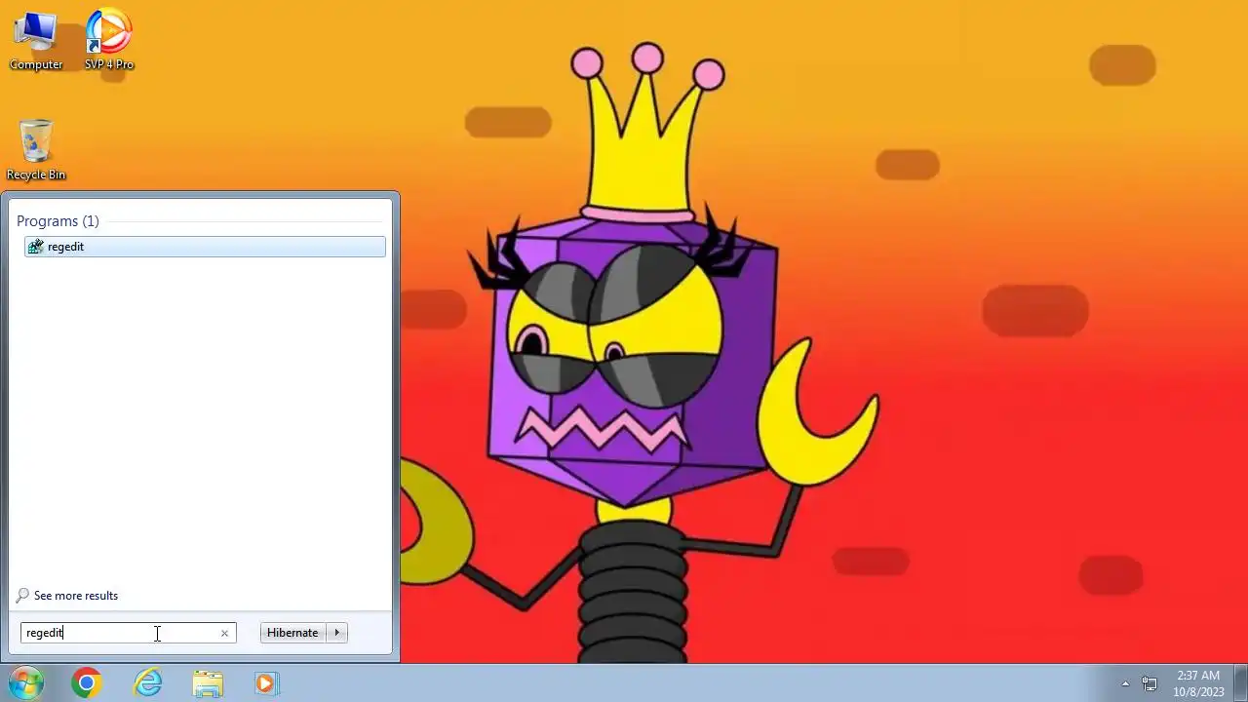
Task: Click the network tray icon
Action: pos(1150,683)
